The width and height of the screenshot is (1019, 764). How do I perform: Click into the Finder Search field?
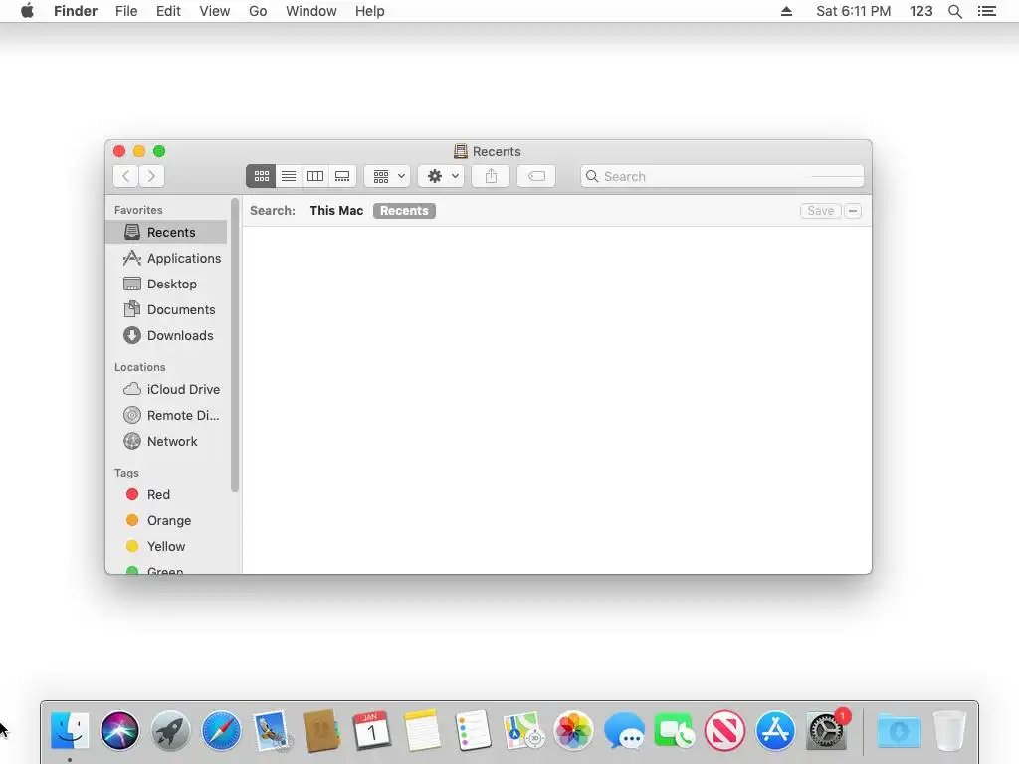point(722,176)
